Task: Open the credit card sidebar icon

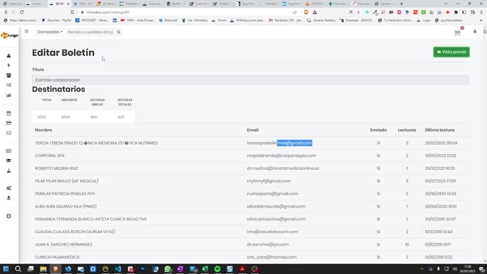Action: (x=9, y=123)
